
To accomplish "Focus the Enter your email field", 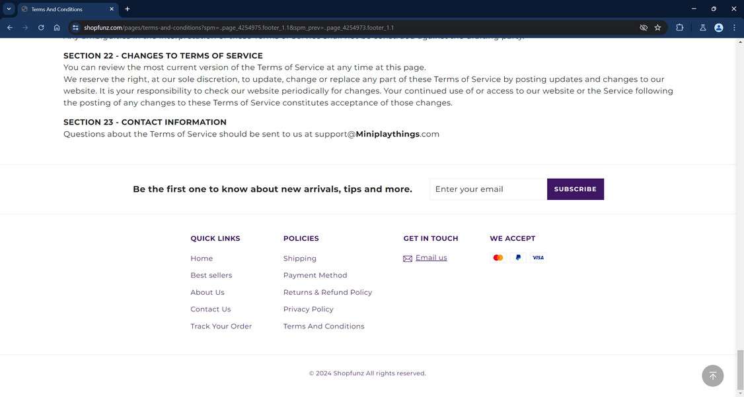I will pos(488,189).
